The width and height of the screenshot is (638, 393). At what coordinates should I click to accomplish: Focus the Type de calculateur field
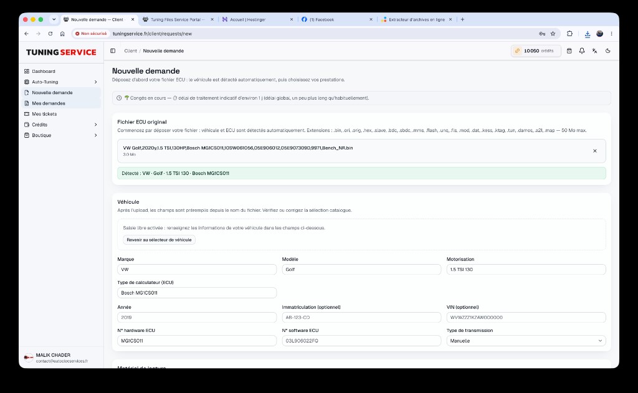click(x=197, y=293)
